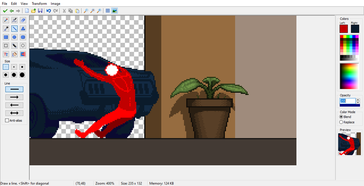Select the plain line style
Viewport: 364px width, 186px height.
(x=15, y=89)
